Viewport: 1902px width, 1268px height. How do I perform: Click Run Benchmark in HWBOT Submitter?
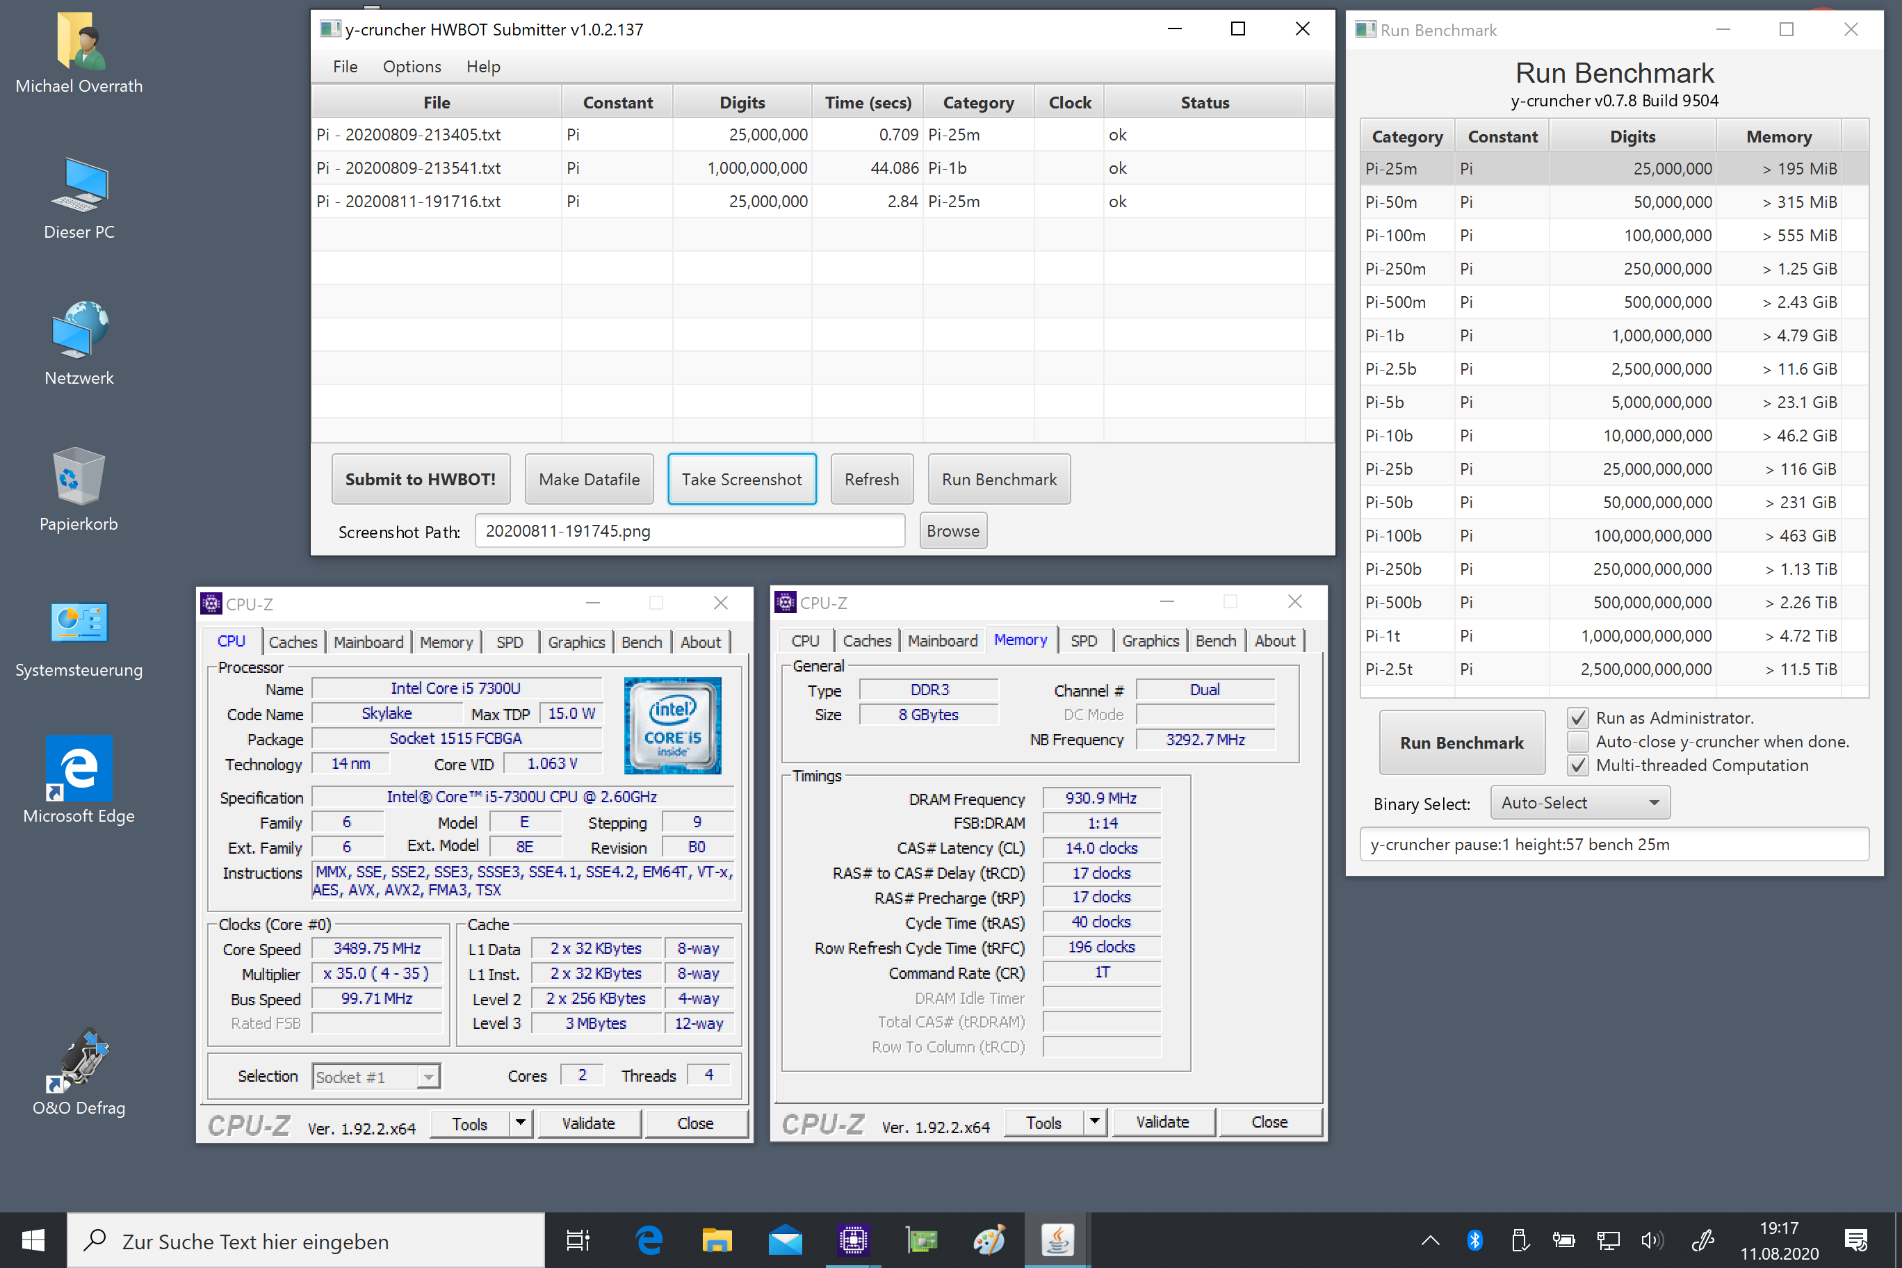pos(999,479)
